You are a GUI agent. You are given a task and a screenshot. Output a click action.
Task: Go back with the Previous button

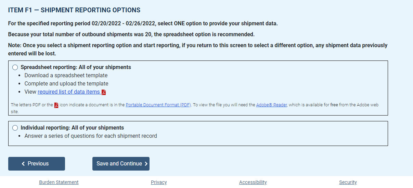[37, 164]
